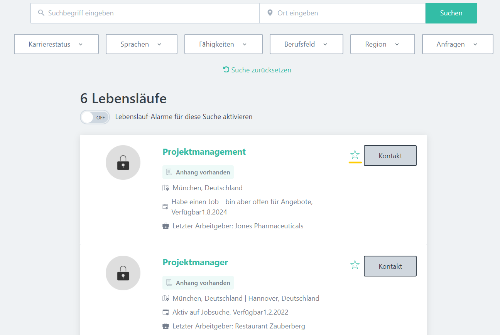
Task: Expand the Berufsfeld filter dropdown
Action: click(x=306, y=44)
